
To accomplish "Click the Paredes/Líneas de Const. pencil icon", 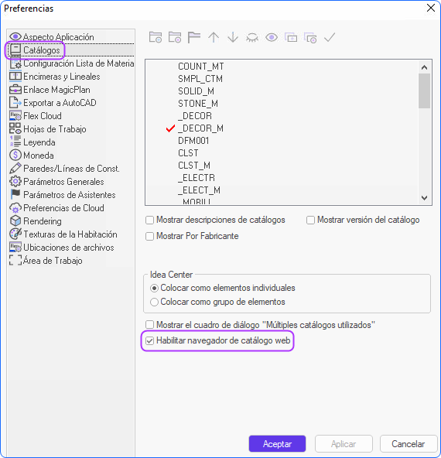I will coord(15,168).
